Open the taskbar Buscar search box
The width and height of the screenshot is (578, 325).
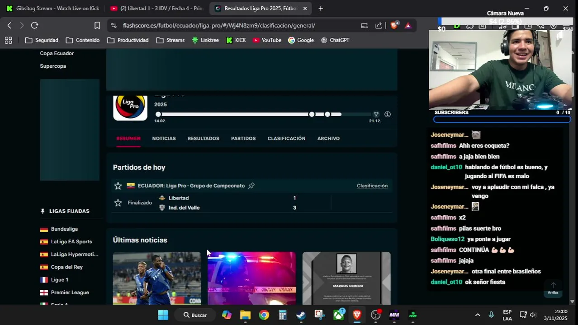click(195, 315)
